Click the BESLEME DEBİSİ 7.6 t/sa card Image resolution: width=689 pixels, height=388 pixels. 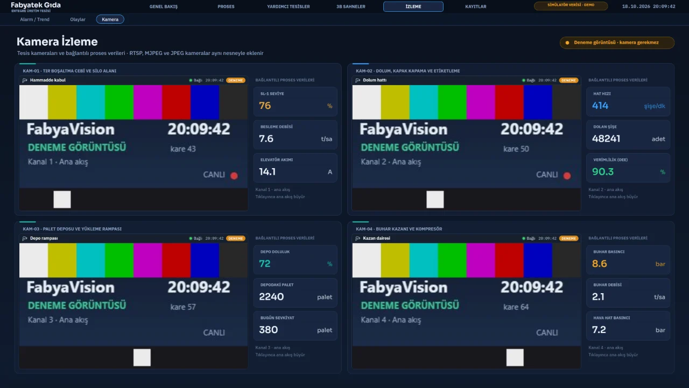coord(296,135)
